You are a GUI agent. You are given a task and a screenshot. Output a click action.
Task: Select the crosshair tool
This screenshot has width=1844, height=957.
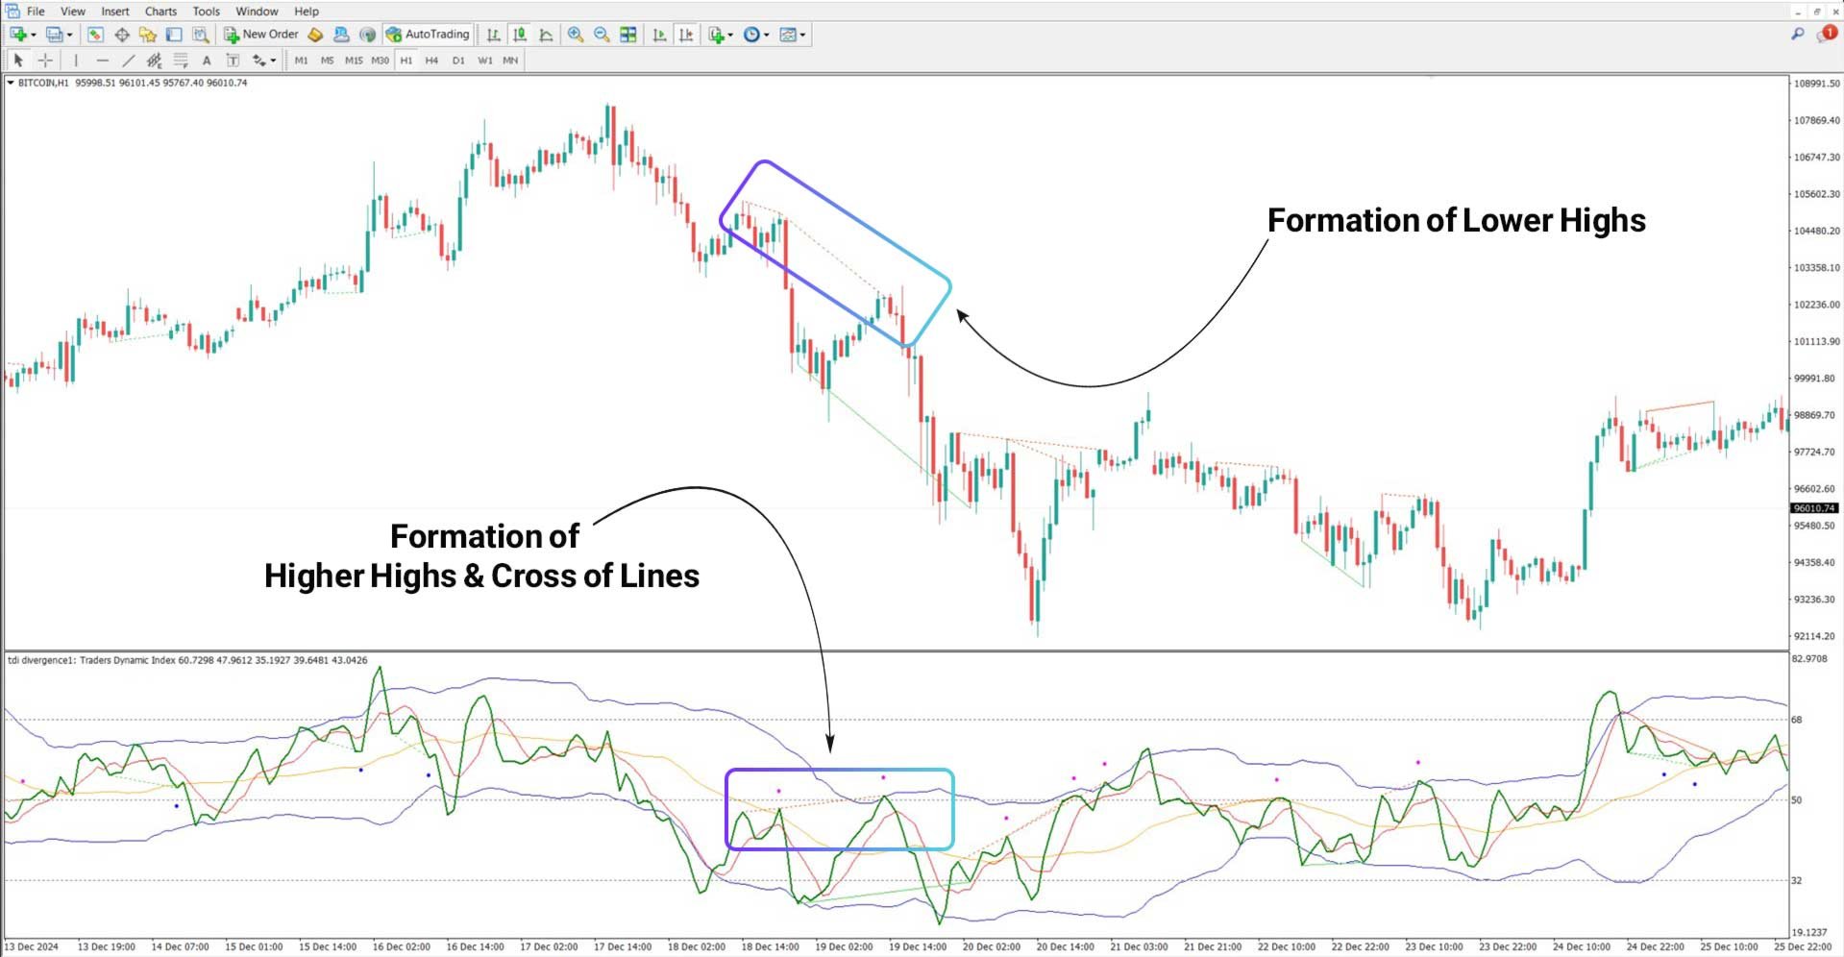click(44, 61)
